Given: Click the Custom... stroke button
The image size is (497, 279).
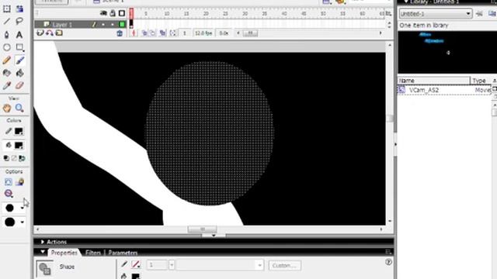Looking at the screenshot, I should (285, 265).
